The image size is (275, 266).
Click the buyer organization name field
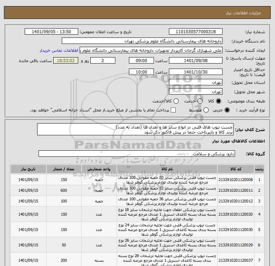pos(142,41)
